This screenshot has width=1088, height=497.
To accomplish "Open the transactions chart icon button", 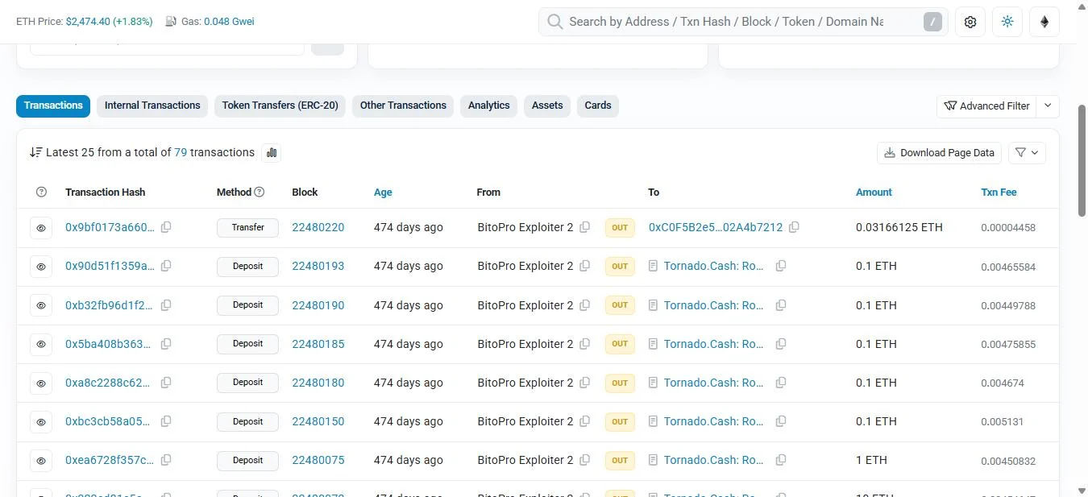I will coord(272,152).
